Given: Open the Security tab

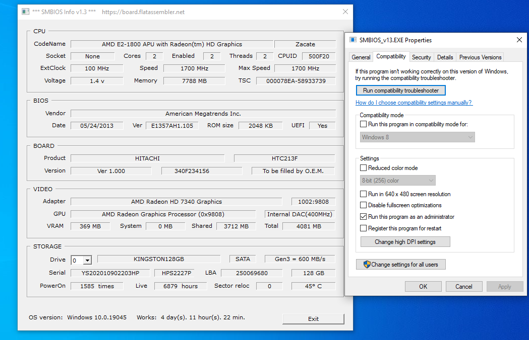Looking at the screenshot, I should pos(422,57).
